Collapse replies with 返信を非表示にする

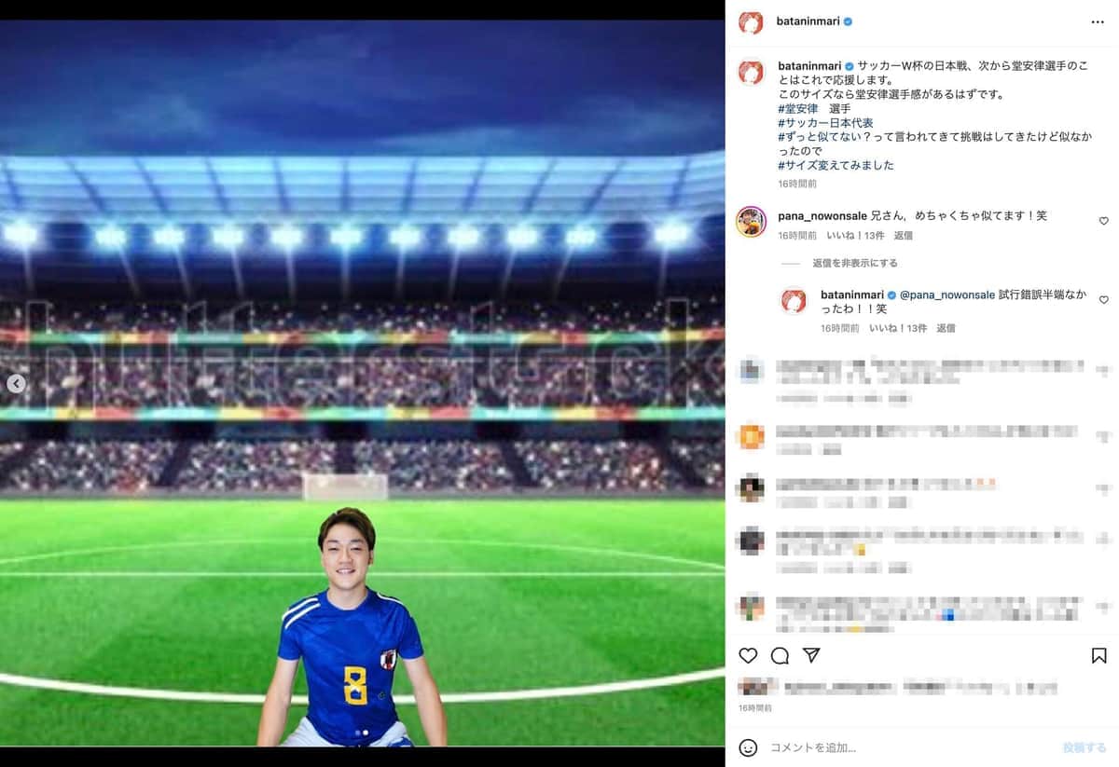click(x=854, y=263)
